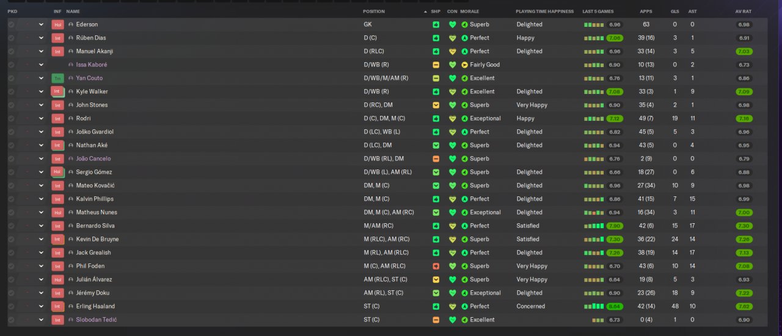The image size is (782, 336).
Task: Click Bernardo Silva's 7.30 average rating badge
Action: click(744, 226)
